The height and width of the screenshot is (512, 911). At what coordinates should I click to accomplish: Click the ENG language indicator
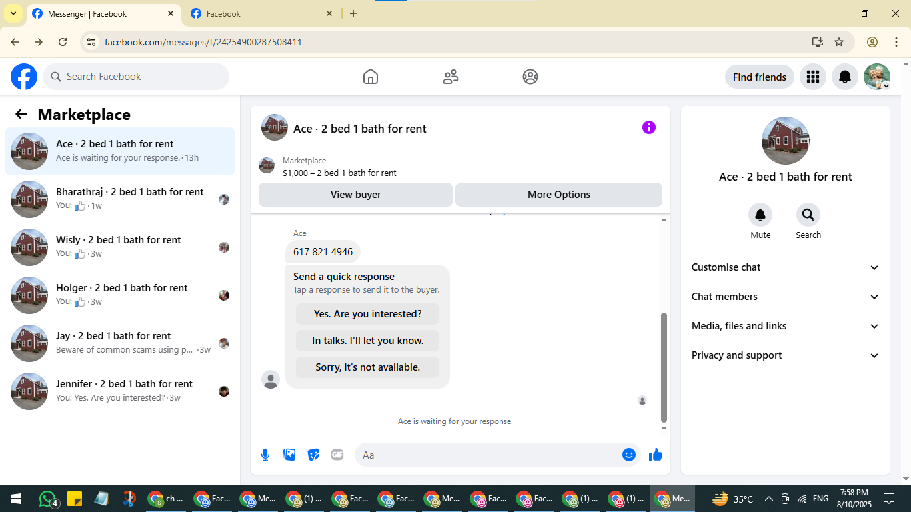point(820,499)
